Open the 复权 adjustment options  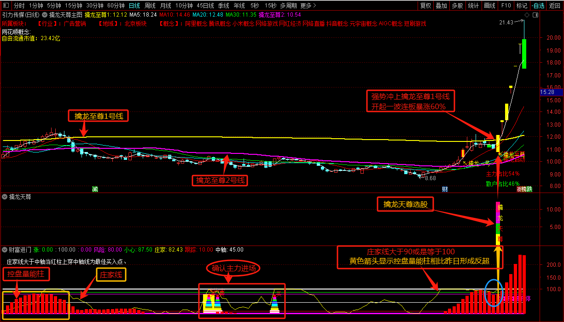coord(426,6)
